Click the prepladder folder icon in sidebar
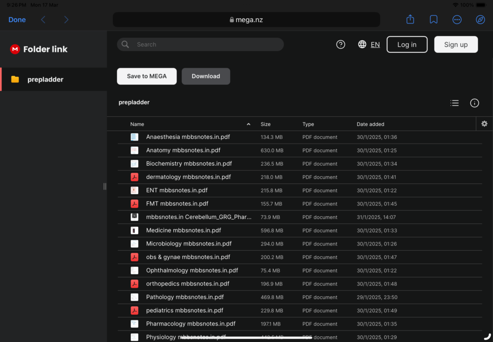Image resolution: width=493 pixels, height=342 pixels. pos(15,79)
